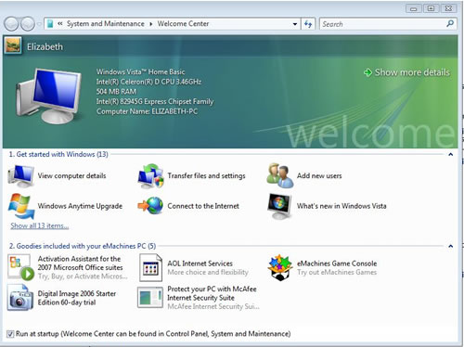
Task: Click McAfee Internet Security Sui... subtitle
Action: 213,306
